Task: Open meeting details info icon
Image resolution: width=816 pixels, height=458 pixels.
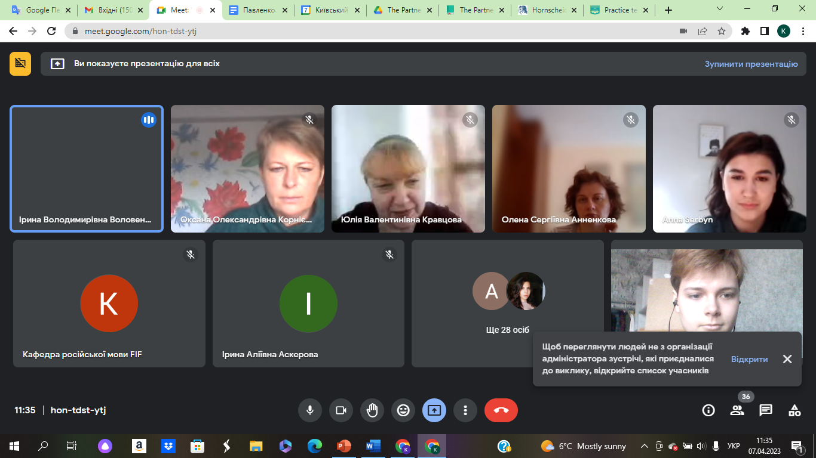Action: (x=708, y=410)
